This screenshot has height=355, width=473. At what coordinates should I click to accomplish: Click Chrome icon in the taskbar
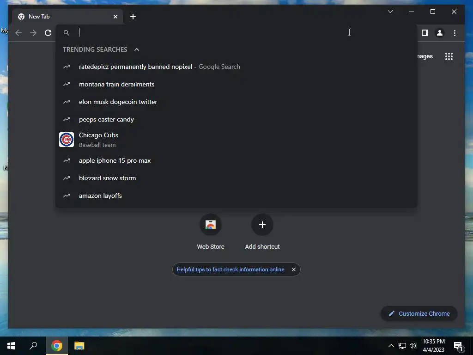pyautogui.click(x=57, y=346)
